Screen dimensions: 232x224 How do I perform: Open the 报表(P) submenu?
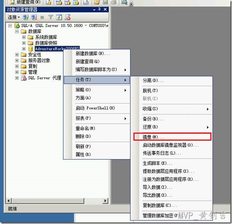[97, 118]
